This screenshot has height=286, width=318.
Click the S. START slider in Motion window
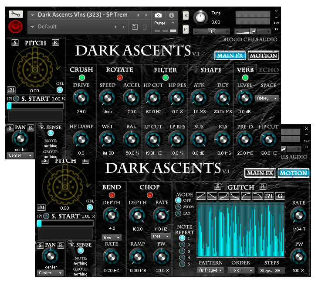pyautogui.click(x=65, y=224)
